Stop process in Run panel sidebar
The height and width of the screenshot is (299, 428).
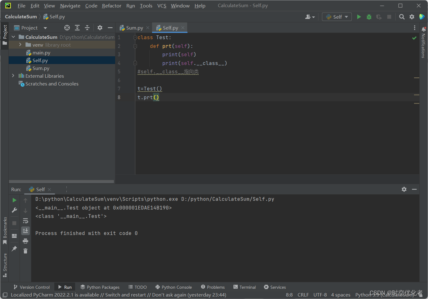[14, 223]
